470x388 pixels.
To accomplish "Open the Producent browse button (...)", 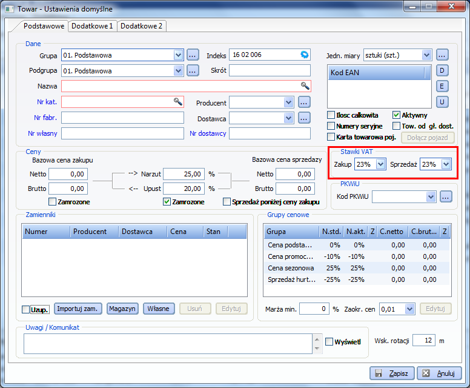I will [304, 102].
